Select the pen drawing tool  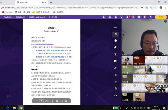tap(116, 48)
